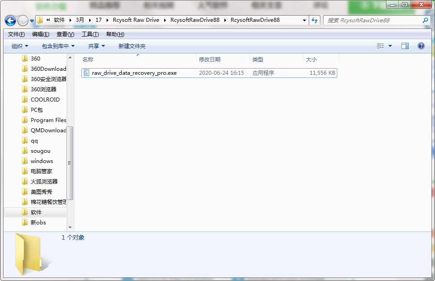Viewport: 435px width, 281px height.
Task: Open the 帮助(H) menu
Action: (115, 34)
